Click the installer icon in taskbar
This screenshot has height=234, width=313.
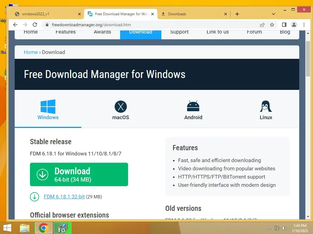63,228
